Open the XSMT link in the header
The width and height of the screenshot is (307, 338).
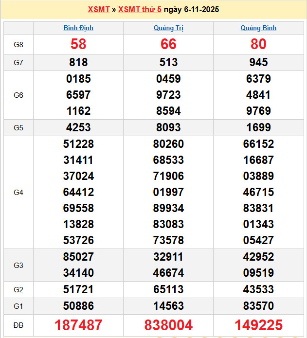coord(99,10)
